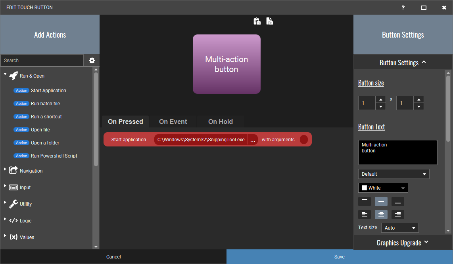453x264 pixels.
Task: Click the Cancel button
Action: [113, 256]
